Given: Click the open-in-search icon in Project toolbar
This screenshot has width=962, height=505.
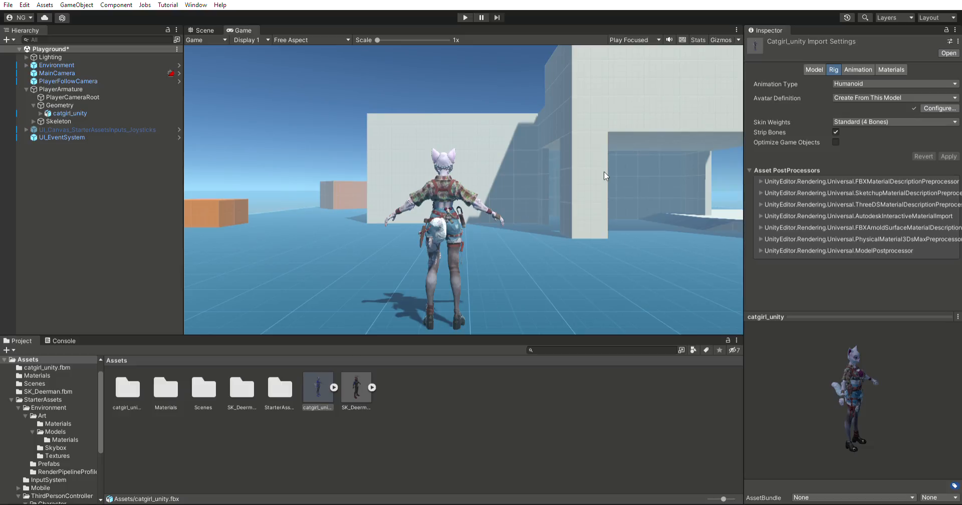Looking at the screenshot, I should (x=681, y=350).
